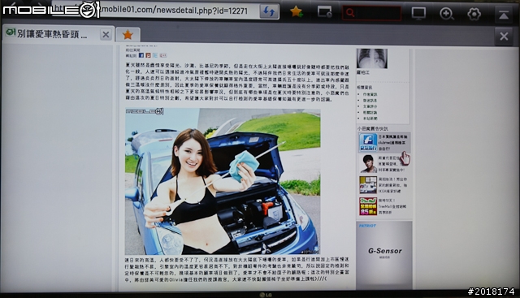
Task: Click the first bullet link under related info
Action: [370, 94]
